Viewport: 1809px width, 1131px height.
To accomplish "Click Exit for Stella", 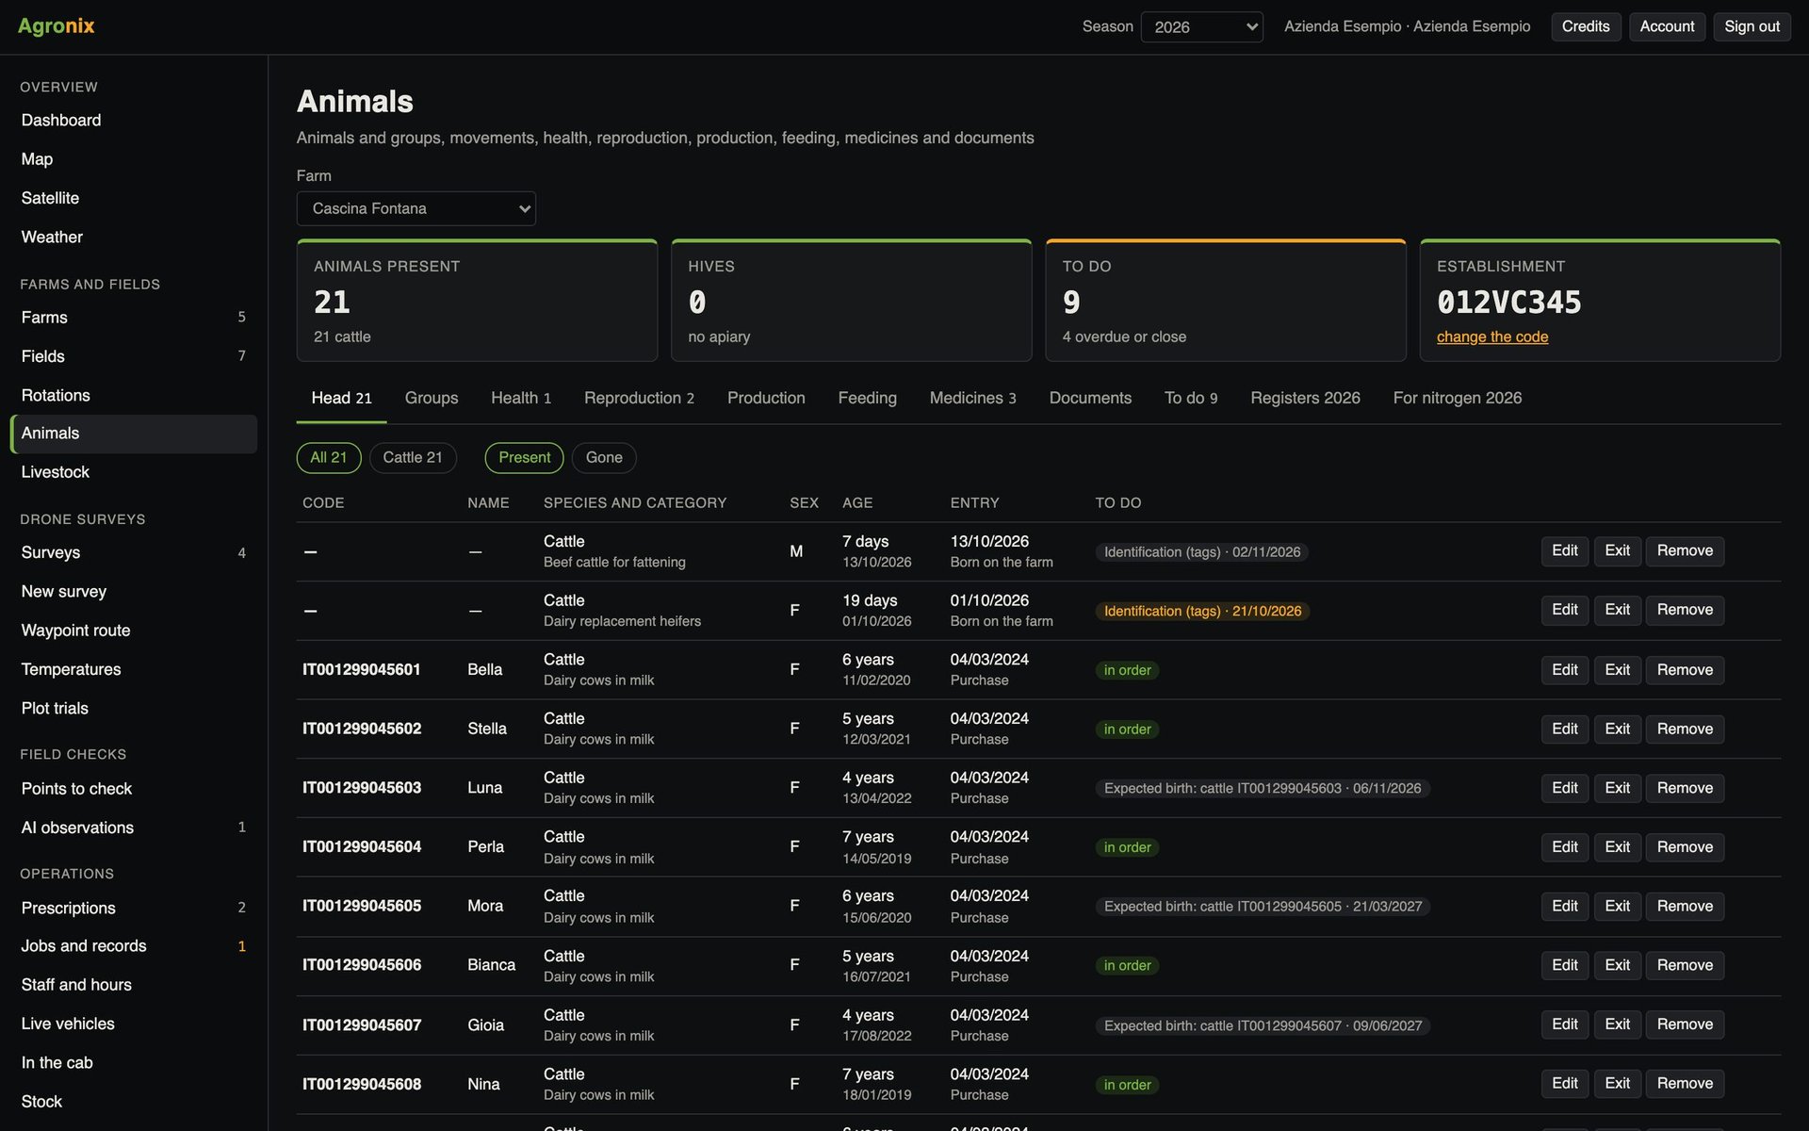I will (1617, 729).
